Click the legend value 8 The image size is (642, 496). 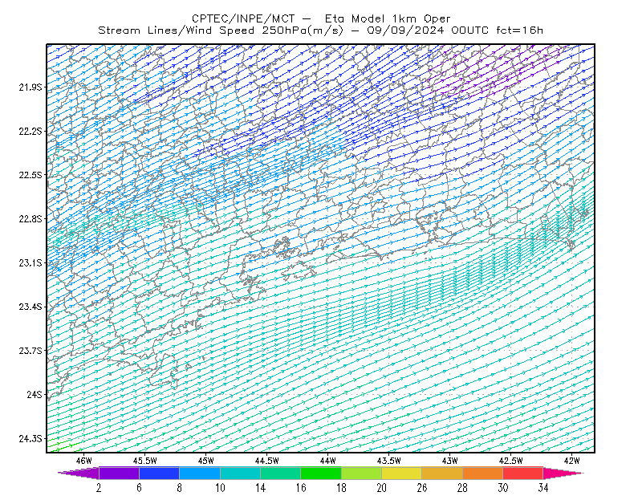point(179,488)
